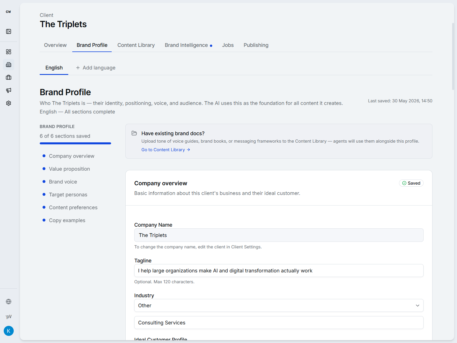Click 'Optional. Max 120 characters.' hint
This screenshot has width=457, height=343.
164,282
